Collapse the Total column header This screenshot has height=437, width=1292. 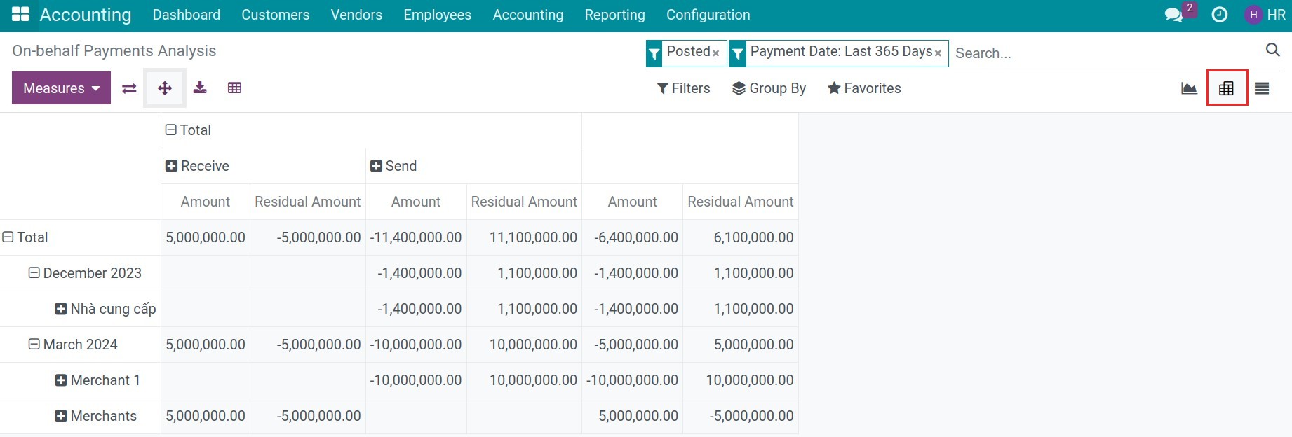[x=188, y=130]
